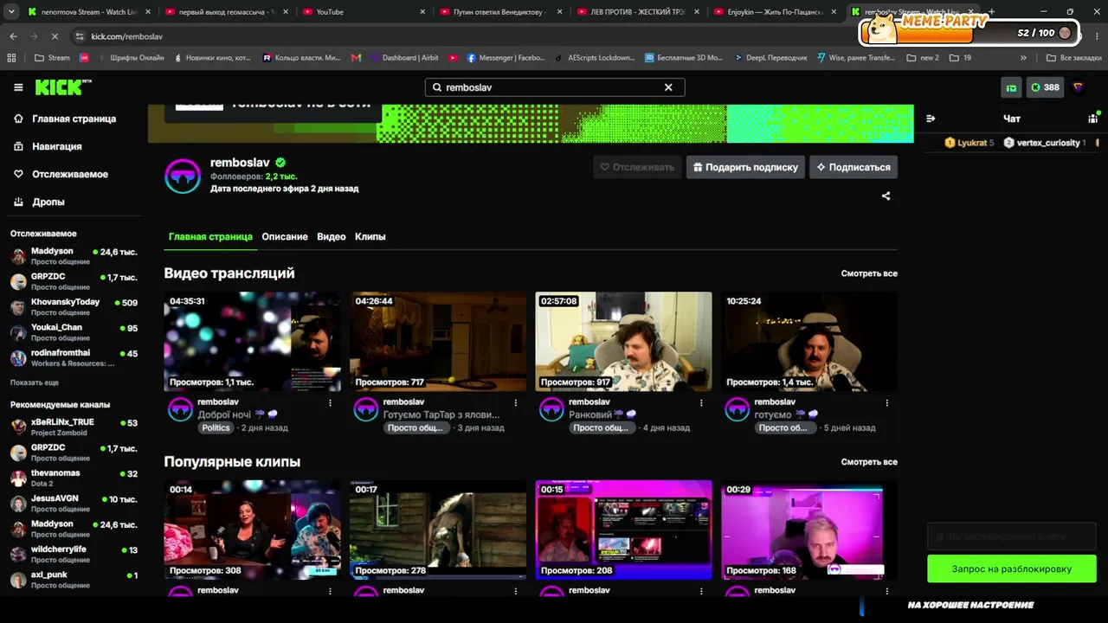Open the 00:29 clip thumbnail

point(809,530)
